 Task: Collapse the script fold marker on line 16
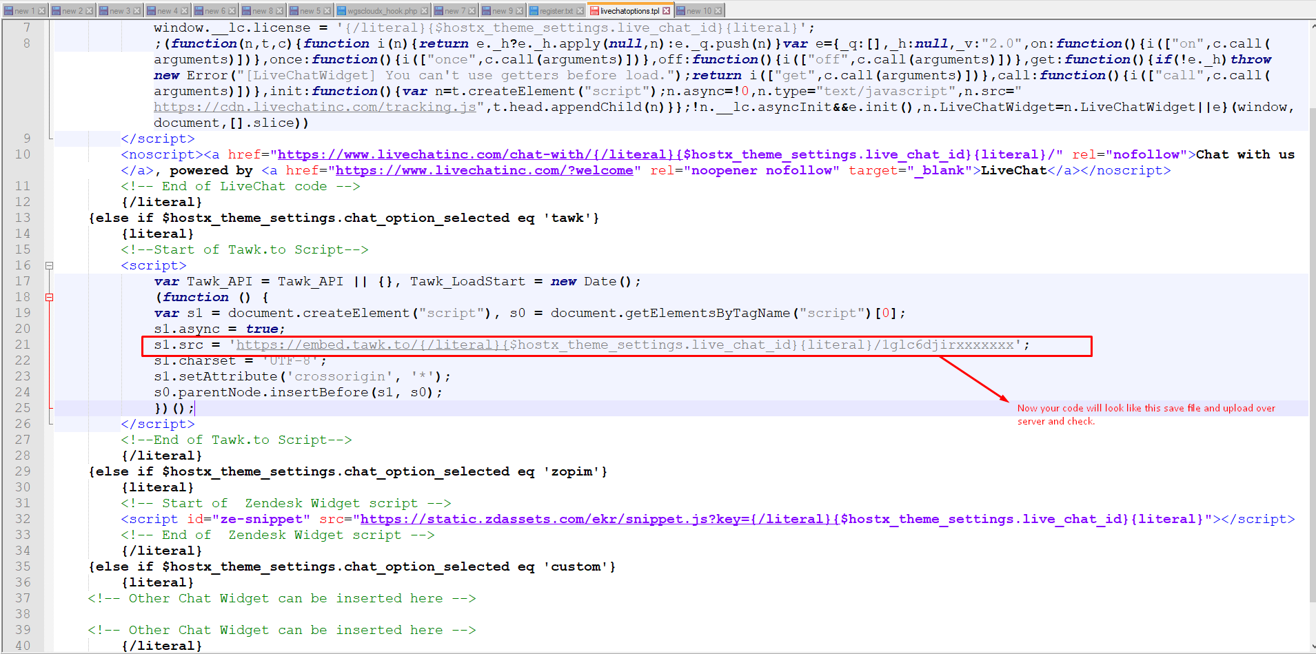point(49,266)
